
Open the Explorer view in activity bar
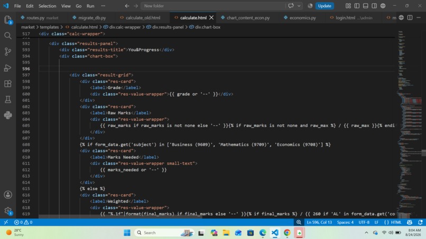coord(7,20)
